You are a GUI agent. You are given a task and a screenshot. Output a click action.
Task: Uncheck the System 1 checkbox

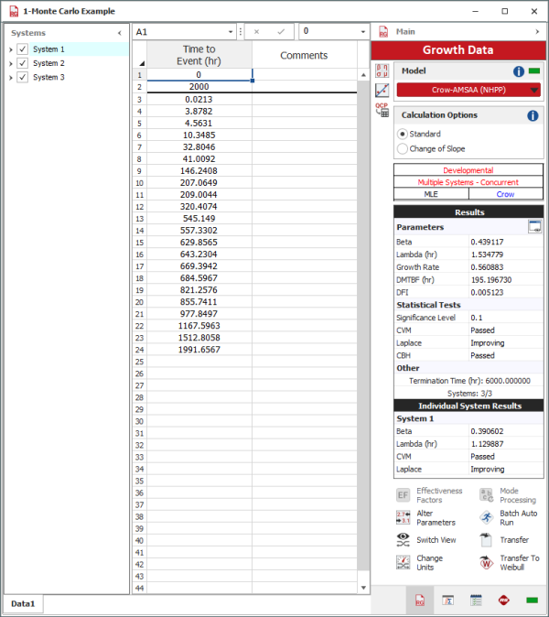(x=23, y=49)
